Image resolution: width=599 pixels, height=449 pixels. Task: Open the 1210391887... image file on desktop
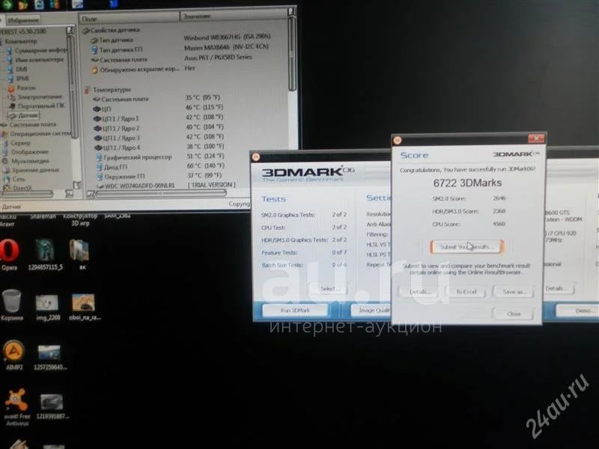tap(52, 406)
